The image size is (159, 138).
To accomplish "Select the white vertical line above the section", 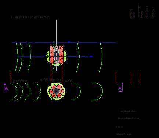I will [57, 45].
